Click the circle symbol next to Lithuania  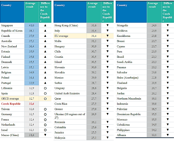tap(45, 88)
